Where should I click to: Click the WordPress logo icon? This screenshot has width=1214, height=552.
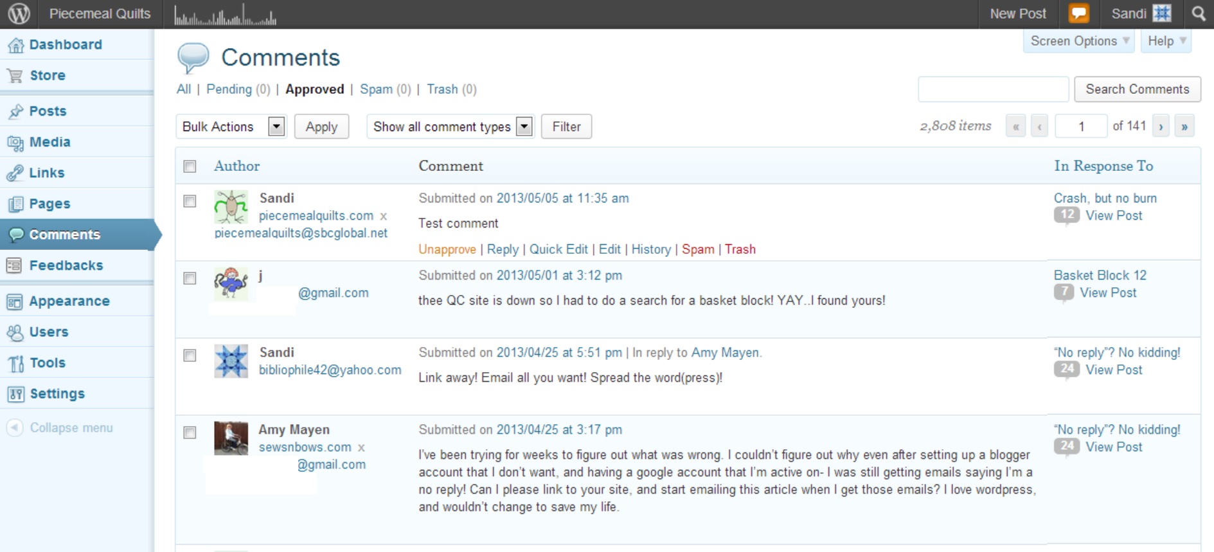pos(19,13)
